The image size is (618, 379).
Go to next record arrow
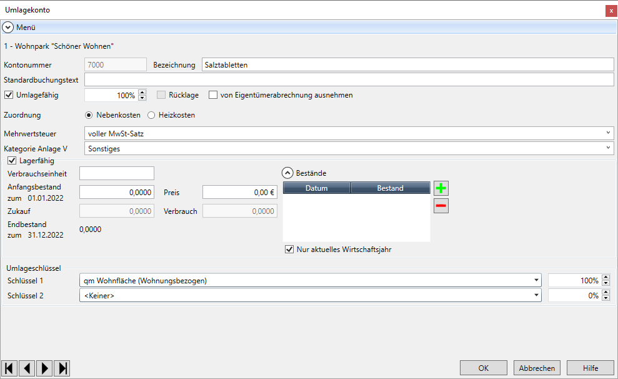click(44, 368)
